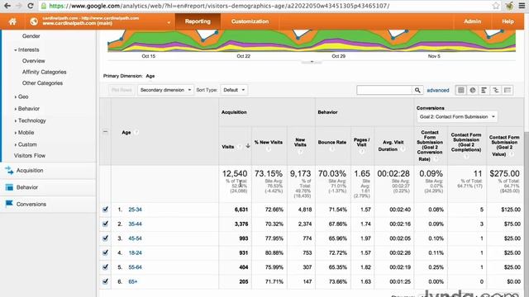Click the Visits column sort arrow
Viewport: 529px width, 297px height.
(248, 146)
